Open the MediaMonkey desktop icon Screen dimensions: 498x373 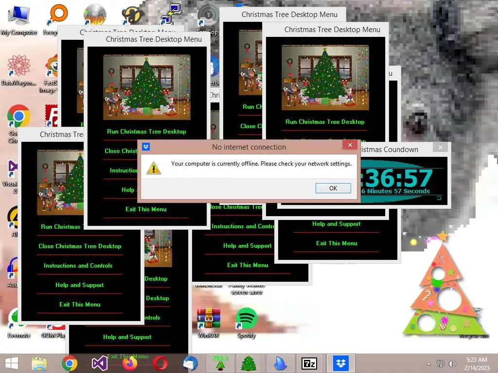tap(132, 15)
